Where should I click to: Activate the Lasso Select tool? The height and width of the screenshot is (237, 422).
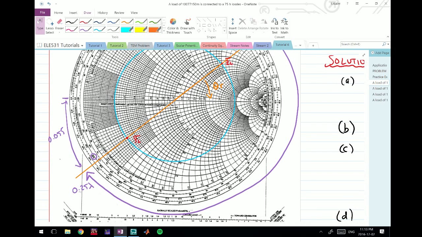click(x=50, y=26)
